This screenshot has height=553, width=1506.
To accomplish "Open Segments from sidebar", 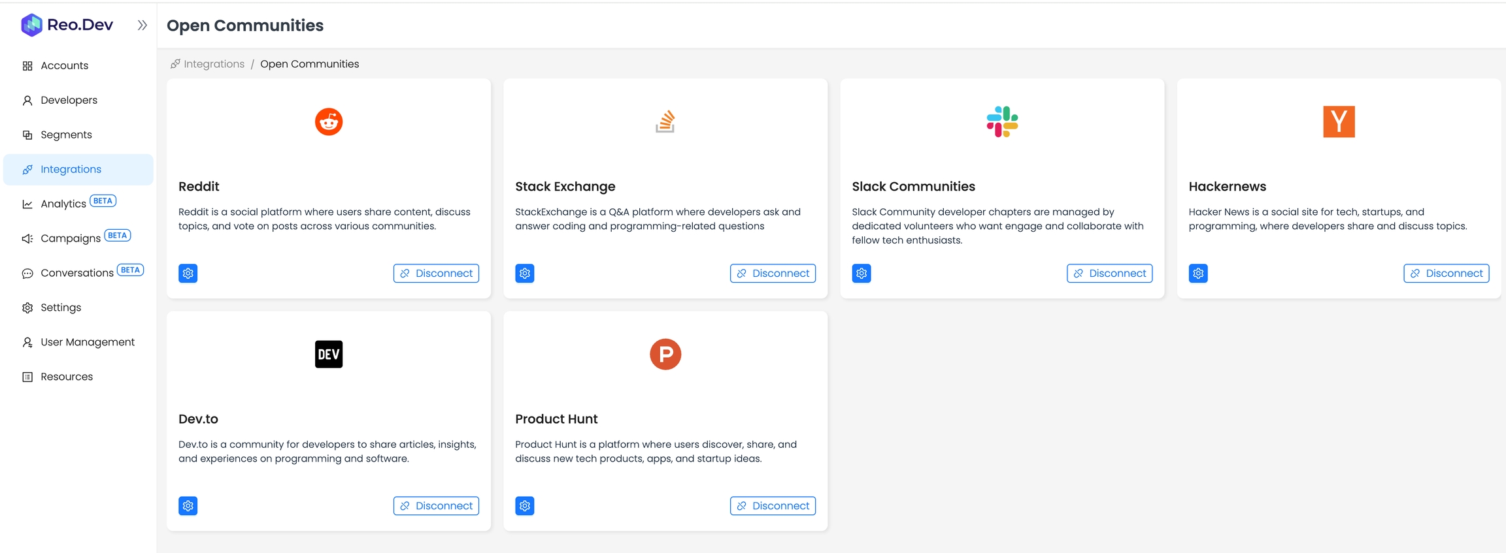I will (66, 135).
